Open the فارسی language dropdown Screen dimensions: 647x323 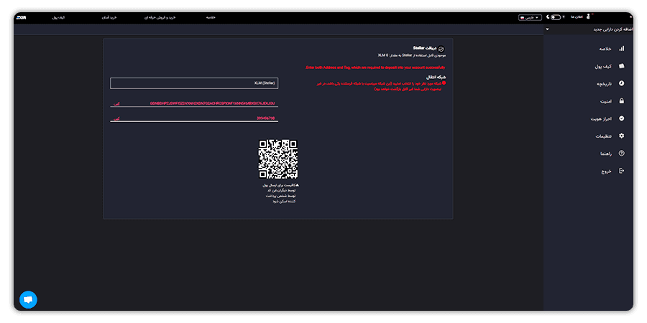531,18
